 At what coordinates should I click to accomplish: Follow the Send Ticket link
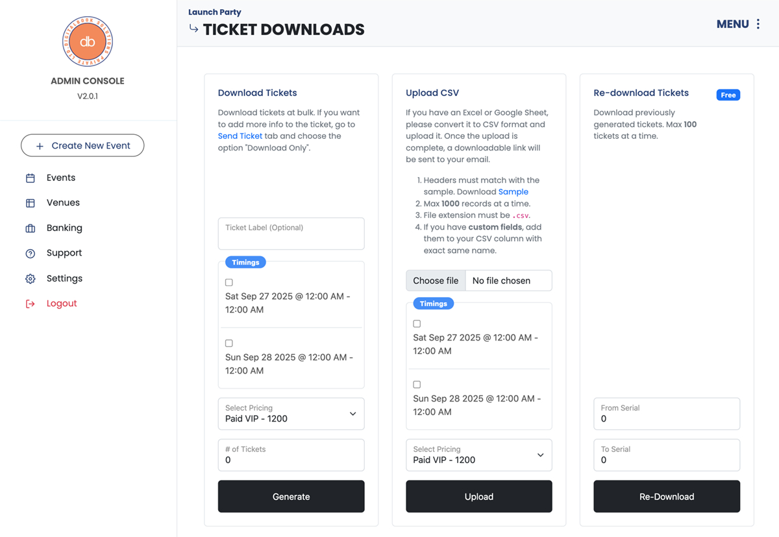click(240, 136)
